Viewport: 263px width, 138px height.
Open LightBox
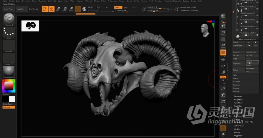[21, 9]
